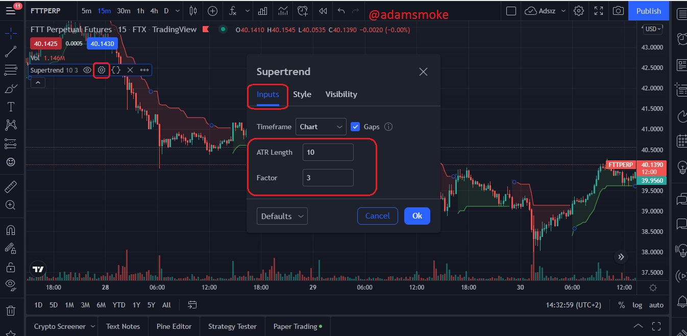
Task: Open the fullscreen mode icon
Action: pos(599,11)
